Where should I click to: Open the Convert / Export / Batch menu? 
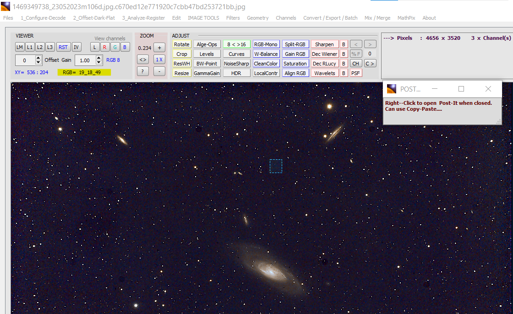tap(330, 18)
